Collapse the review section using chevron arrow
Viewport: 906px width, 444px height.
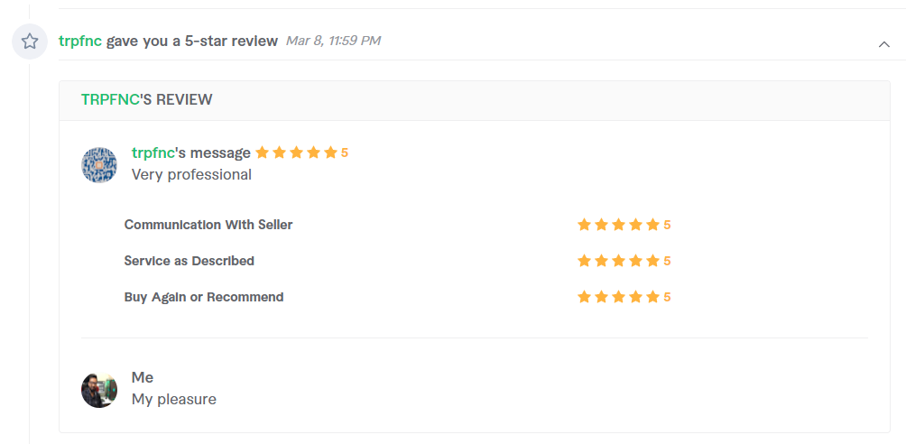click(884, 44)
